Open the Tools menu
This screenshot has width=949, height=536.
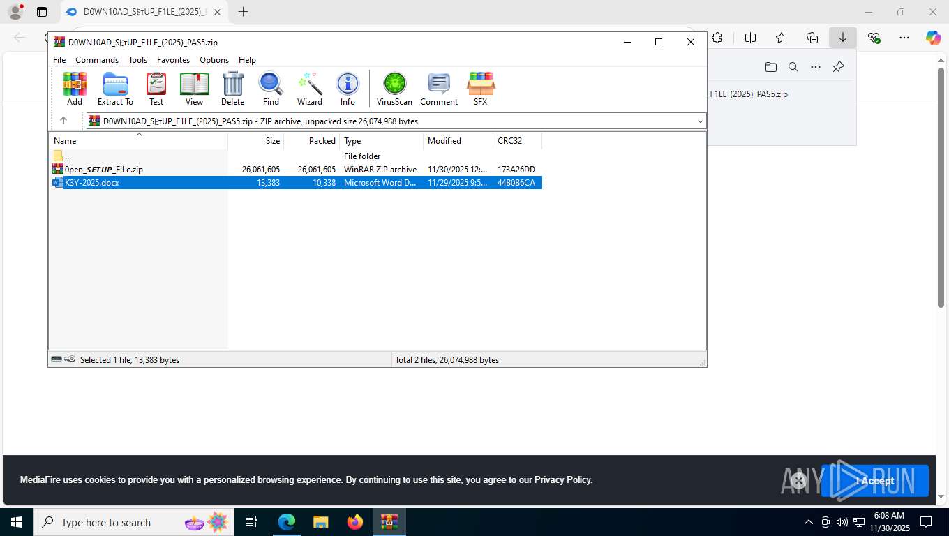137,59
